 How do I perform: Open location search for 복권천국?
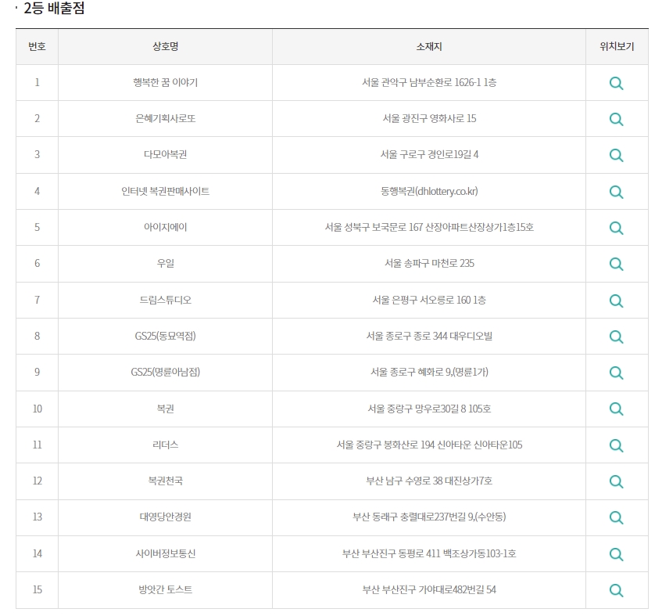pyautogui.click(x=616, y=481)
